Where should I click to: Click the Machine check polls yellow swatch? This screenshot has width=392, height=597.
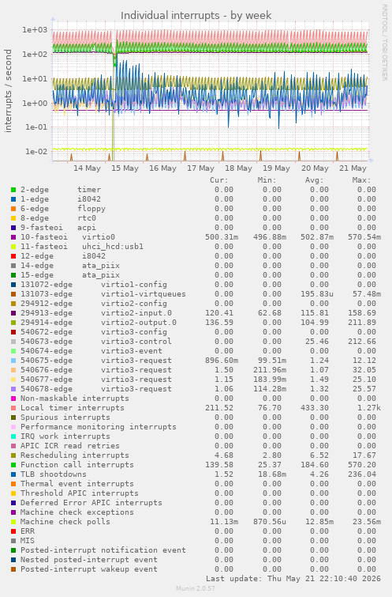[x=13, y=522]
